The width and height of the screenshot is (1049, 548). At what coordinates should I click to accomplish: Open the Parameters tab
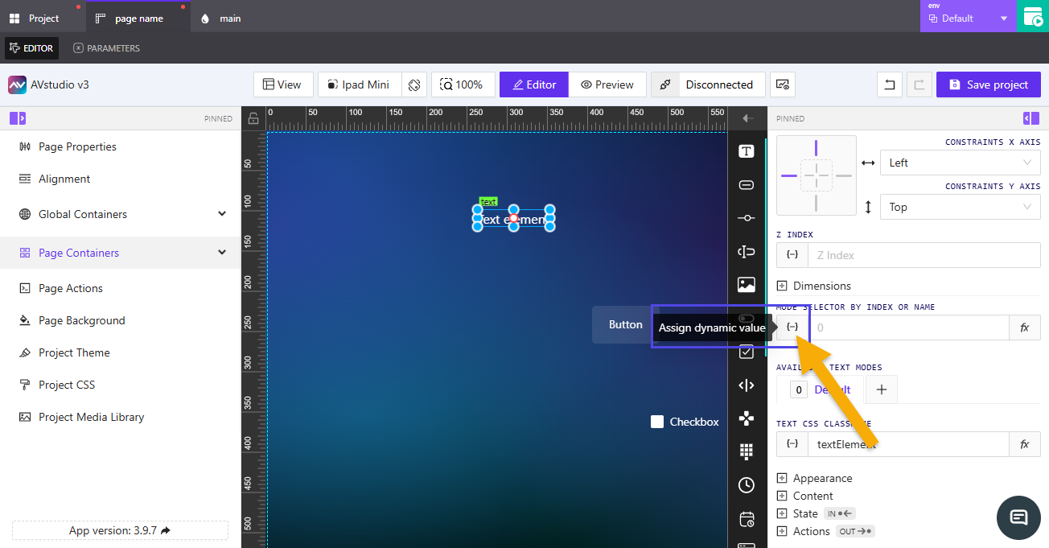coord(106,48)
